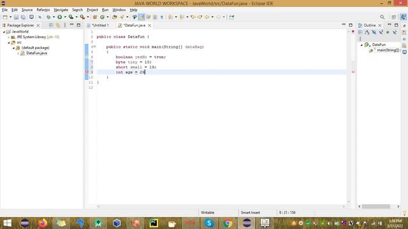The width and height of the screenshot is (408, 229).
Task: Open dropdown arrow next to New icon
Action: pos(10,17)
